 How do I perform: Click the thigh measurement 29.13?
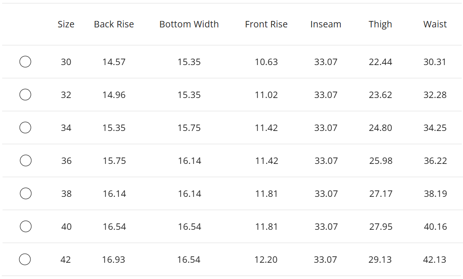(380, 259)
